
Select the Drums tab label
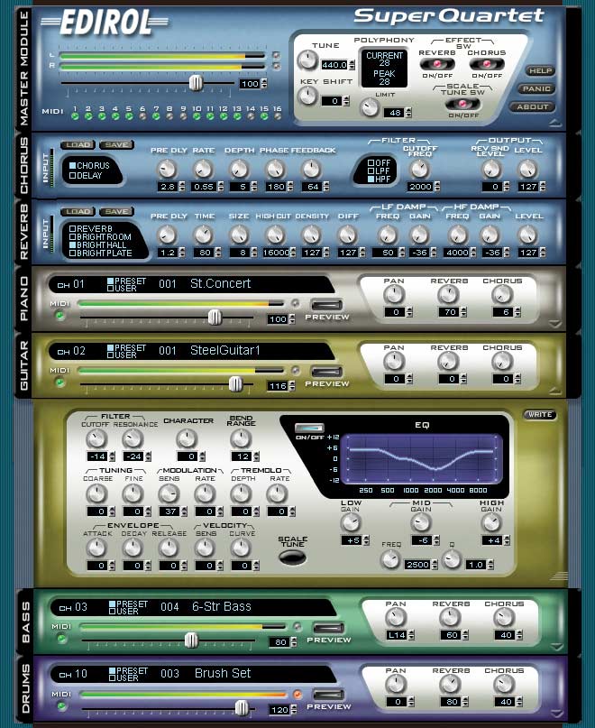25,688
